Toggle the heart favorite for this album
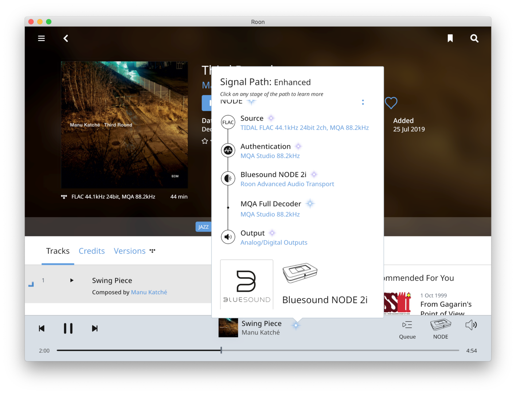Image resolution: width=516 pixels, height=394 pixels. point(391,103)
